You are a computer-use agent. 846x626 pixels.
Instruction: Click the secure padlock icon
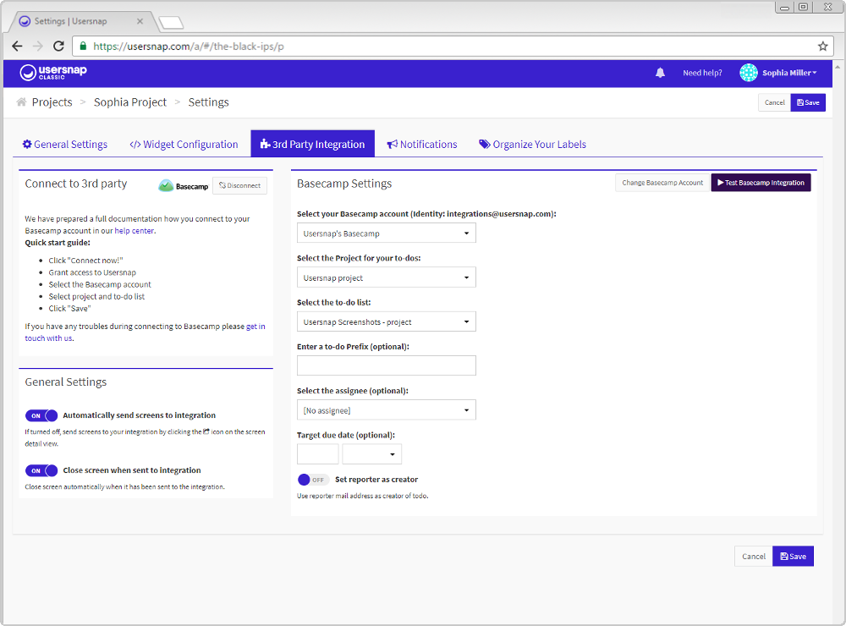tap(83, 47)
